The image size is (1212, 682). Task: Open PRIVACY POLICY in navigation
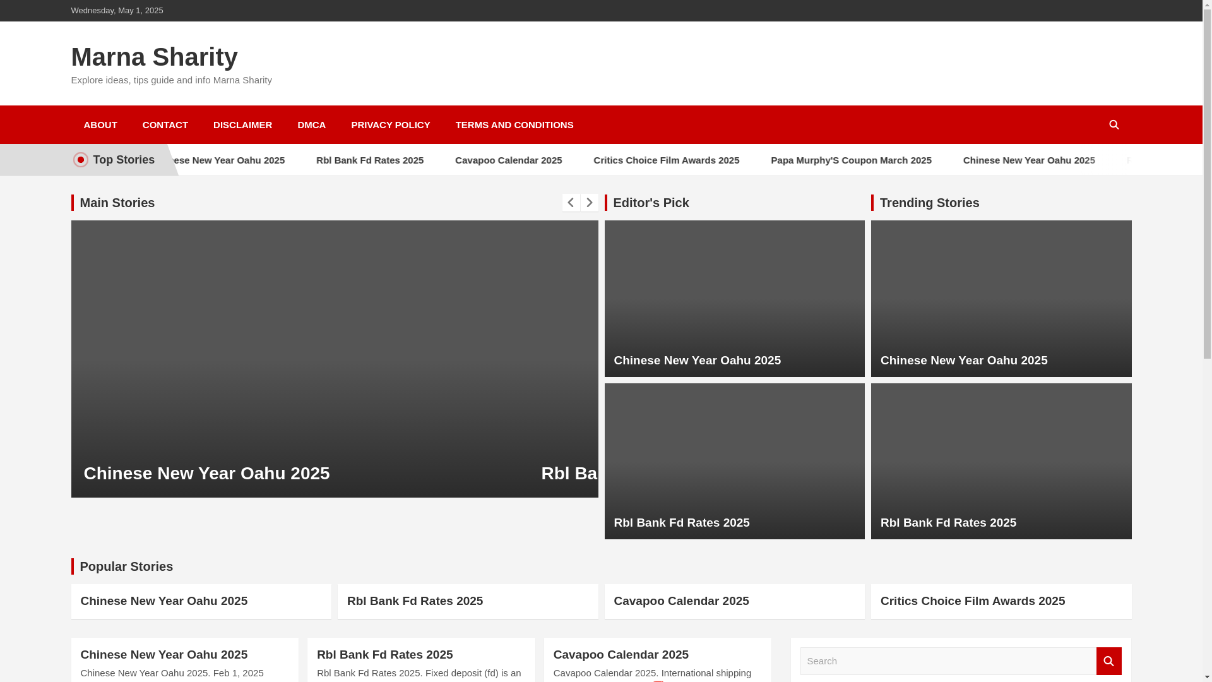click(390, 125)
